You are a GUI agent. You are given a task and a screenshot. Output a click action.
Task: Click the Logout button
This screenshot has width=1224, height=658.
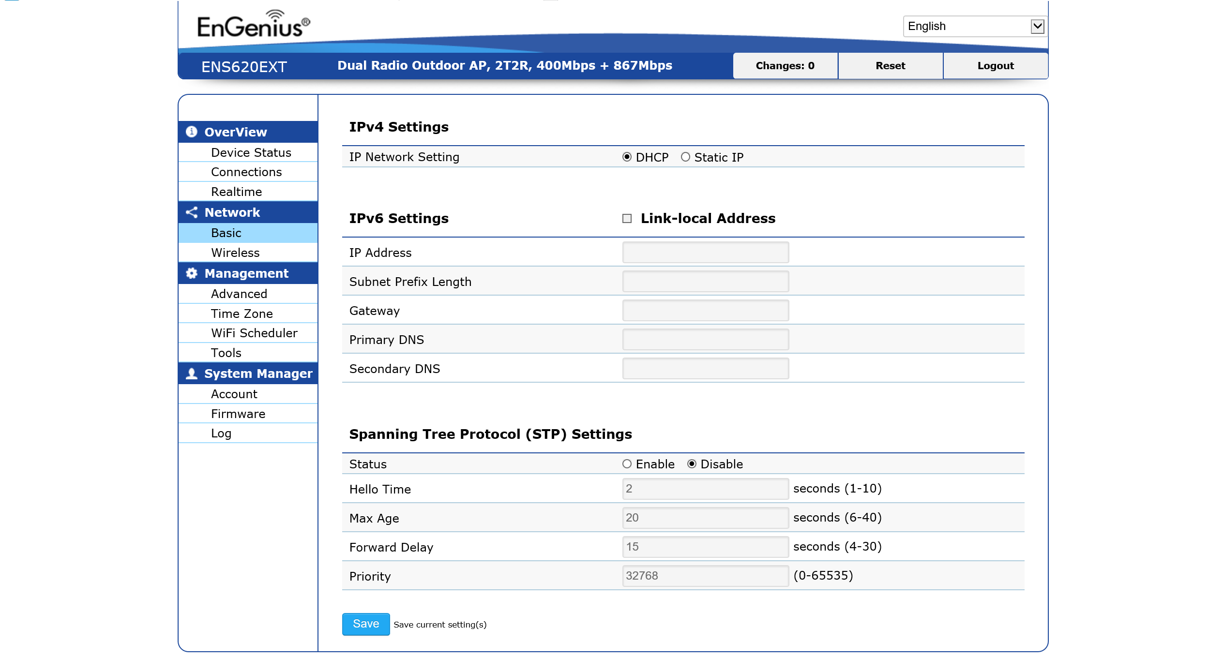995,66
